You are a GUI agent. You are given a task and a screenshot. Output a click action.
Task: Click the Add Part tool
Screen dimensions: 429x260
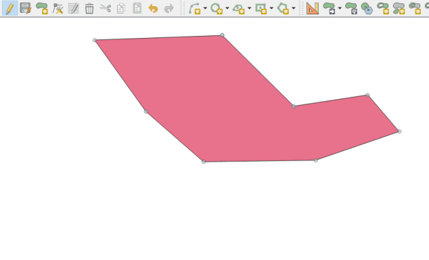[399, 8]
